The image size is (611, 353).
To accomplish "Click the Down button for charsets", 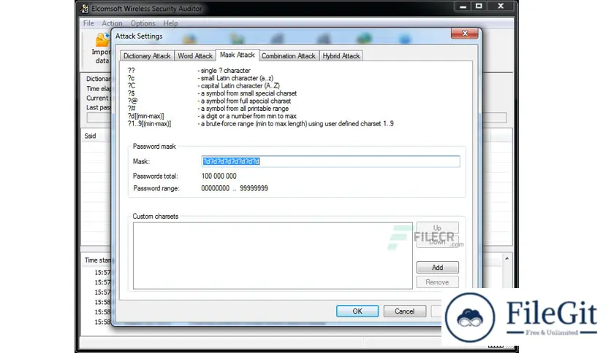I will click(x=437, y=242).
